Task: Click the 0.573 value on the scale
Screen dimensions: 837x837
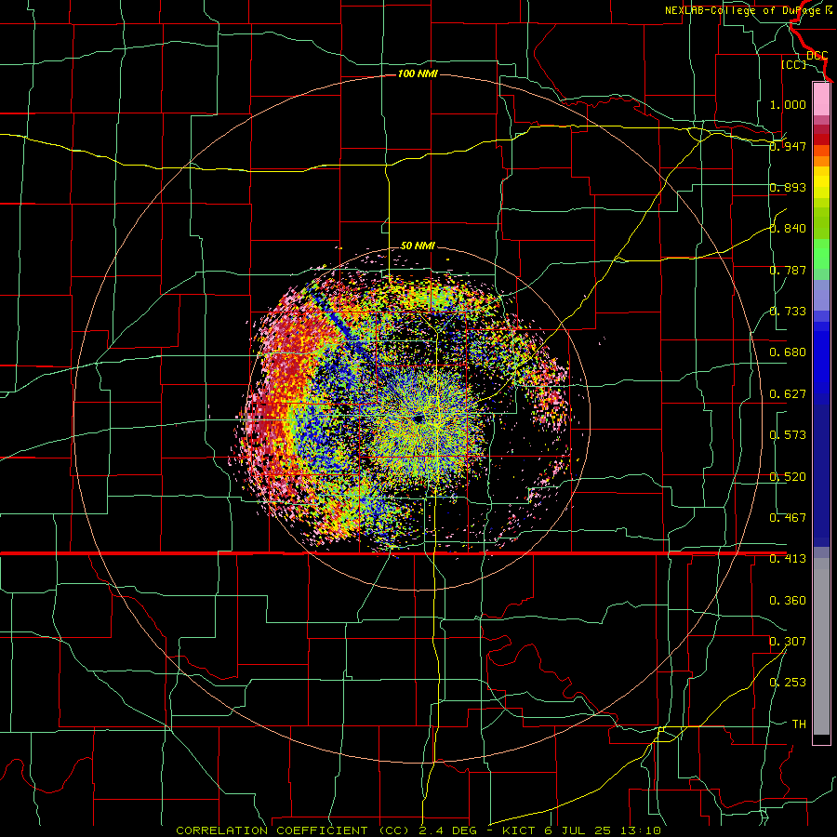Action: [788, 435]
